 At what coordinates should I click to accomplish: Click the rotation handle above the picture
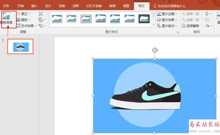(155, 50)
